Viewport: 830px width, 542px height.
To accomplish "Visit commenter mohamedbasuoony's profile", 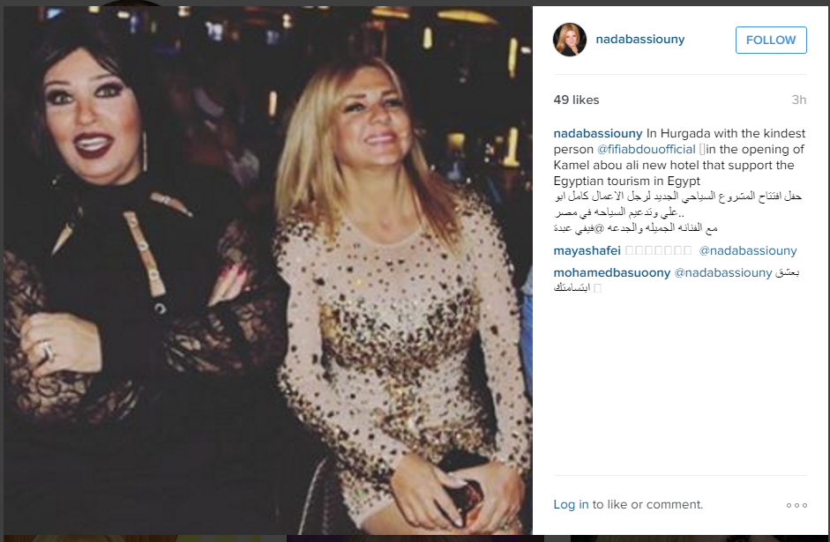I will click(x=612, y=273).
